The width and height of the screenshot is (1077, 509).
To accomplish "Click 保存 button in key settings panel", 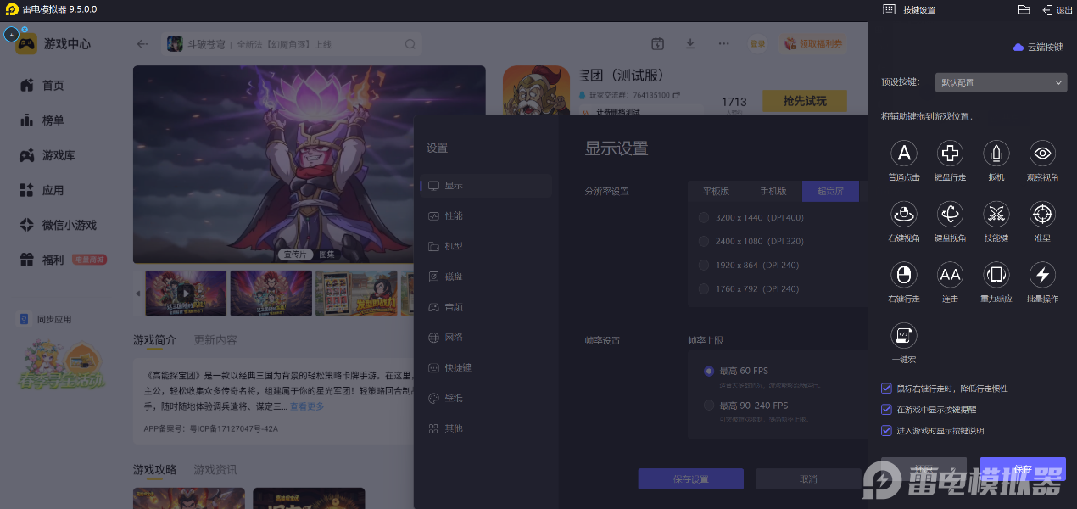I will (x=1023, y=469).
